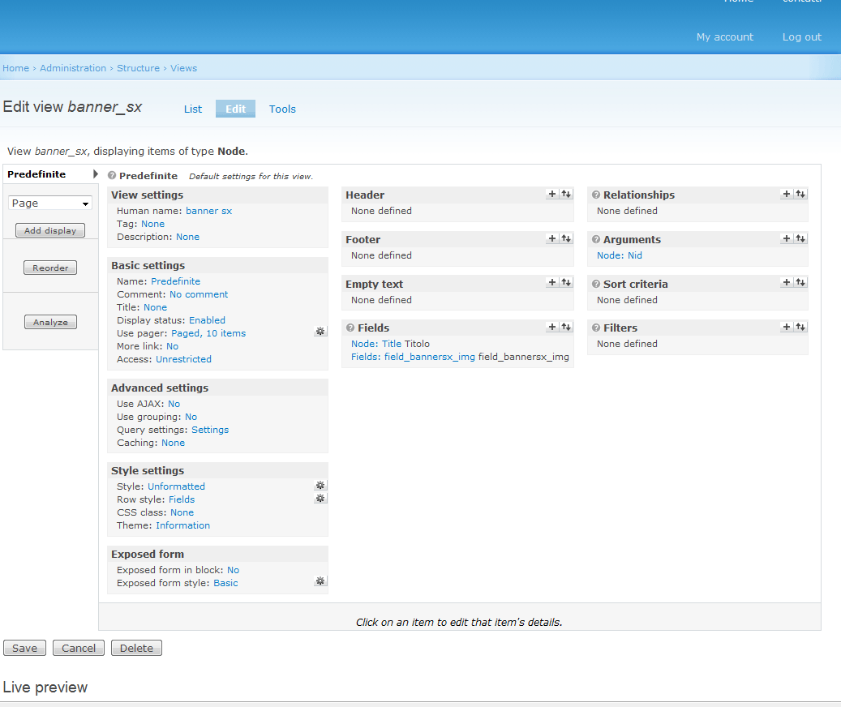Open Row style Fields settings gear
Image resolution: width=841 pixels, height=707 pixels.
tap(320, 499)
